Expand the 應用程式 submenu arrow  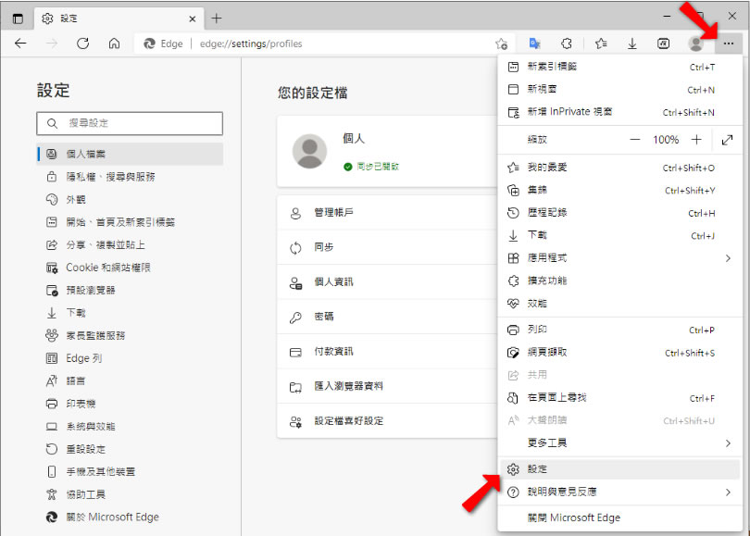point(728,258)
